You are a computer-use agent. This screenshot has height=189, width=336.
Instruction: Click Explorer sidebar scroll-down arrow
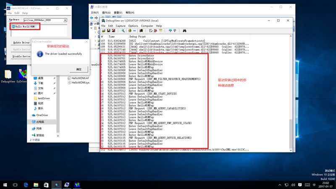click(58, 136)
